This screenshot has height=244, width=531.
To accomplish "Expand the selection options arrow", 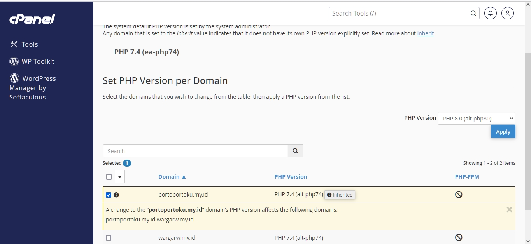I will point(120,177).
